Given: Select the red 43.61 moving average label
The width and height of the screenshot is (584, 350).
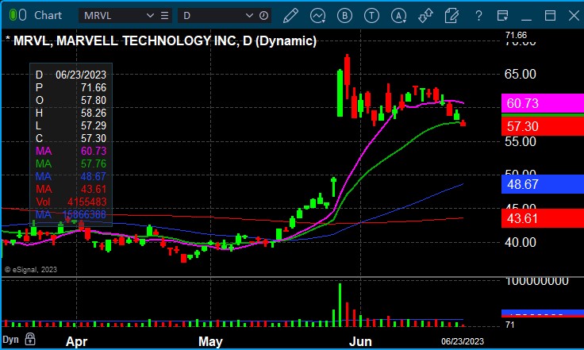Looking at the screenshot, I should [x=543, y=218].
